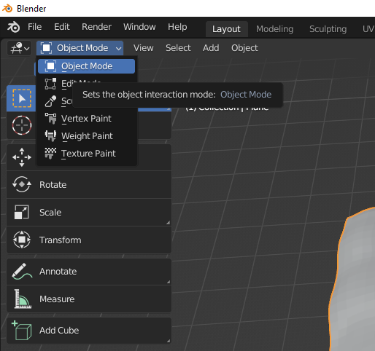Viewport: 375px width, 351px height.
Task: Activate the Annotate tool
Action: tap(89, 272)
